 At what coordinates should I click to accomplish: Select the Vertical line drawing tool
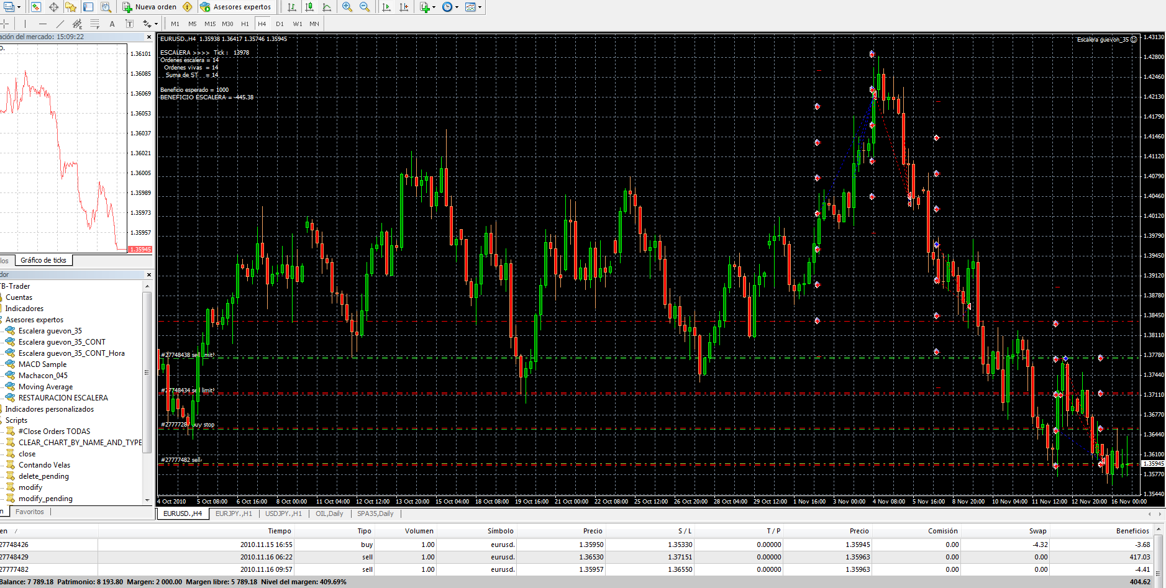tap(25, 24)
